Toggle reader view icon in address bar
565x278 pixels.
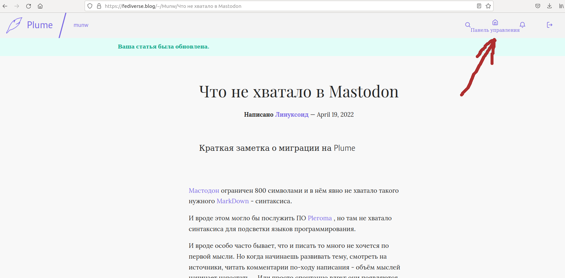479,6
